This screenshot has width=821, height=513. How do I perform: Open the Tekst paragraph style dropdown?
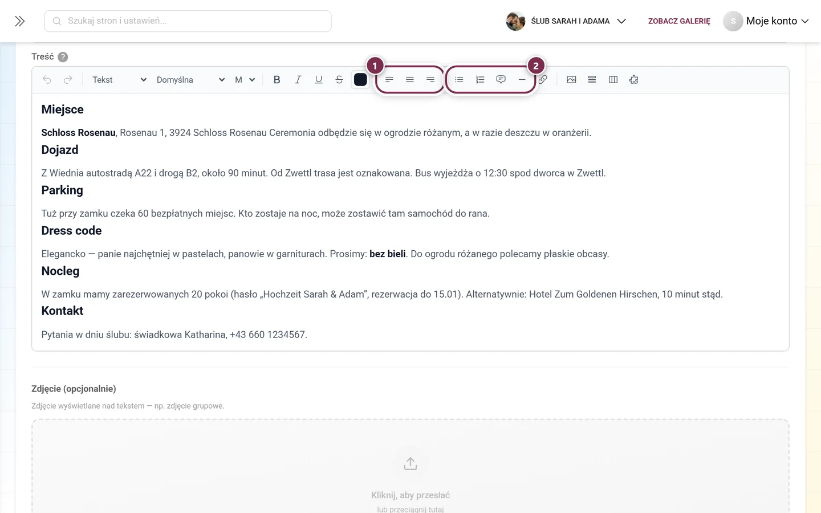click(x=119, y=80)
